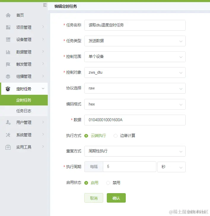The image size is (210, 216).
Task: Click the 实用工具 briefcase icon
Action: [x=8, y=147]
